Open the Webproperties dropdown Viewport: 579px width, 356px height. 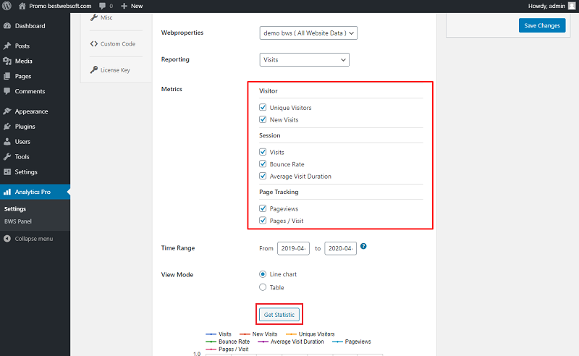[308, 33]
